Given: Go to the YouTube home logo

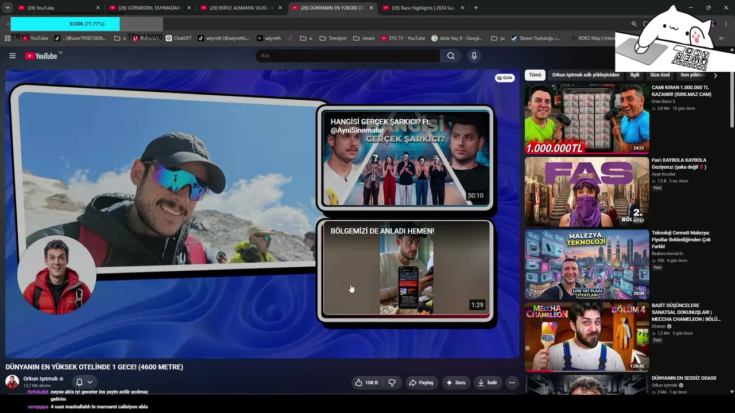Looking at the screenshot, I should tap(41, 56).
